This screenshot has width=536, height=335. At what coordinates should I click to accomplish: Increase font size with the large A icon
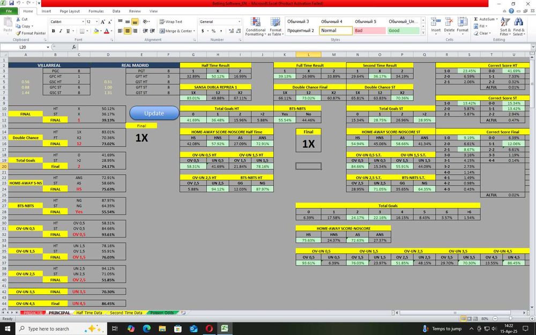click(x=102, y=21)
